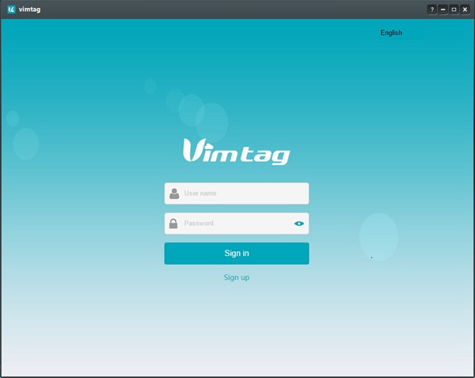Viewport: 475px width, 378px height.
Task: Click the vimtag app icon in title bar
Action: click(11, 10)
